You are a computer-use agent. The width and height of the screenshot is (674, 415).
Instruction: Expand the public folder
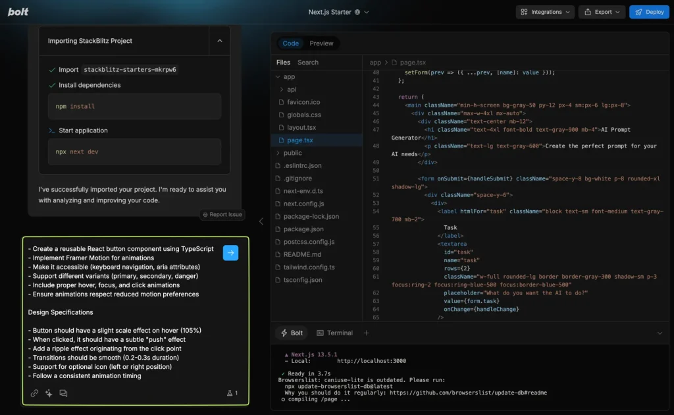278,153
